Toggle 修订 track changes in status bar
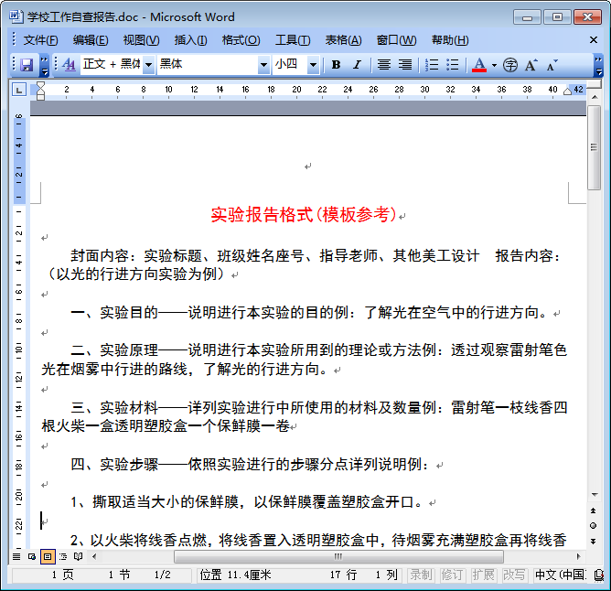The image size is (611, 591). tap(452, 575)
